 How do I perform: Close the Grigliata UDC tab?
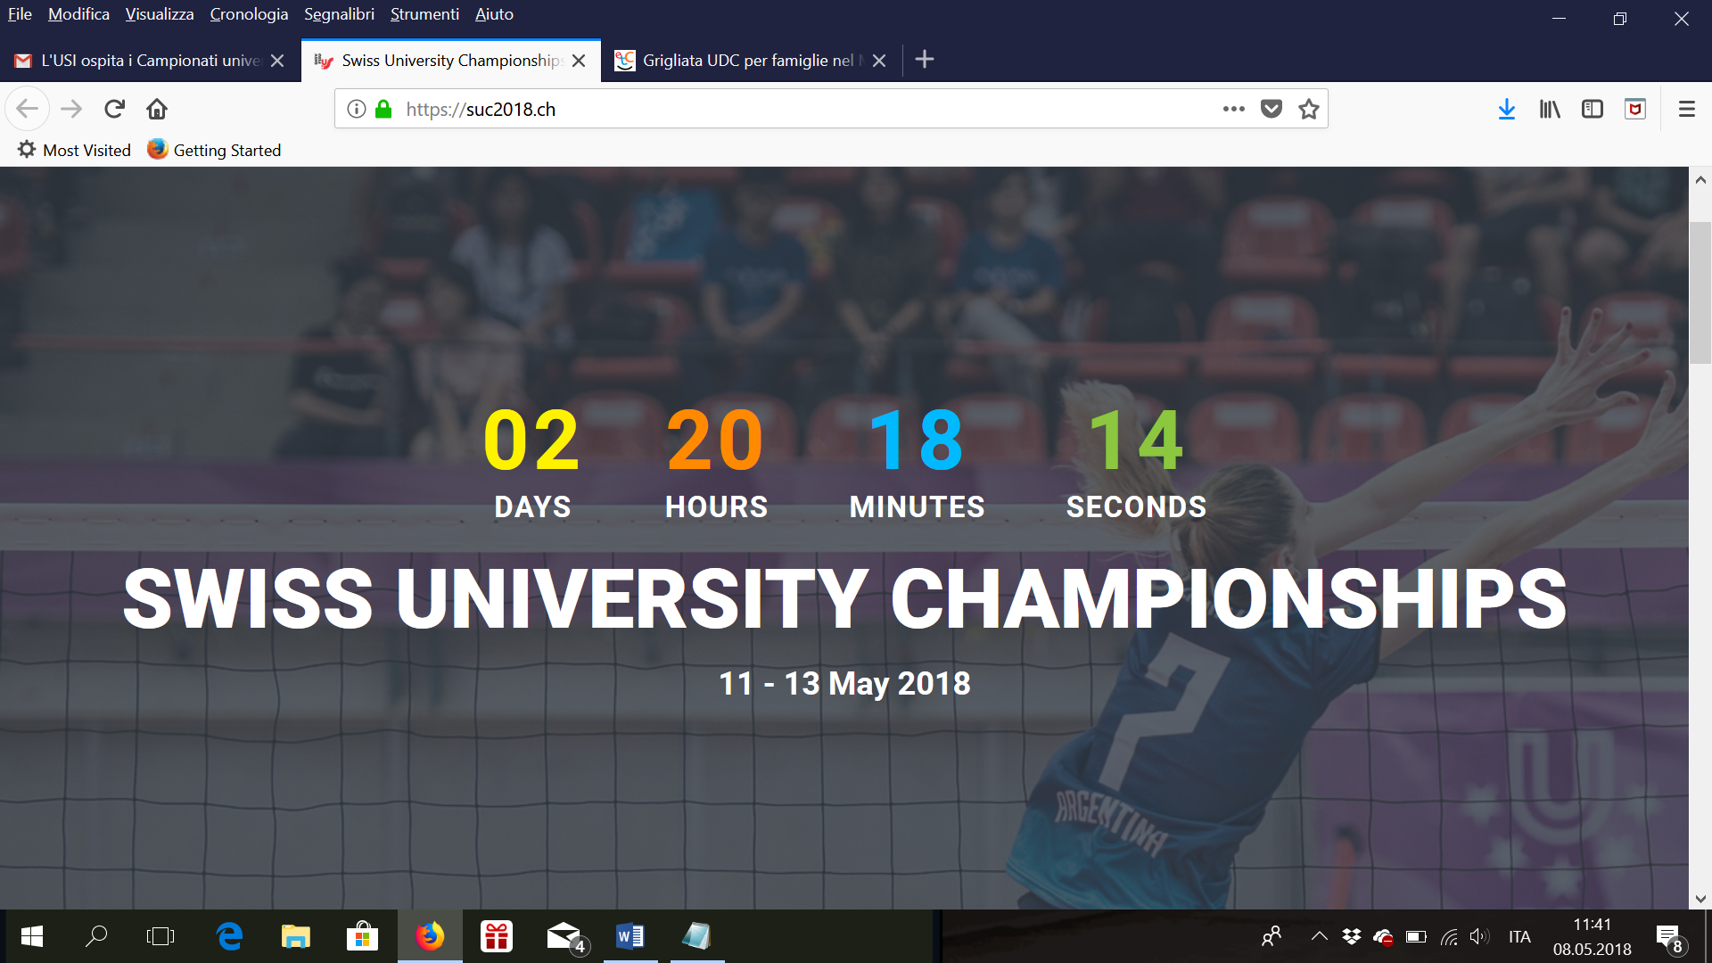click(x=879, y=61)
